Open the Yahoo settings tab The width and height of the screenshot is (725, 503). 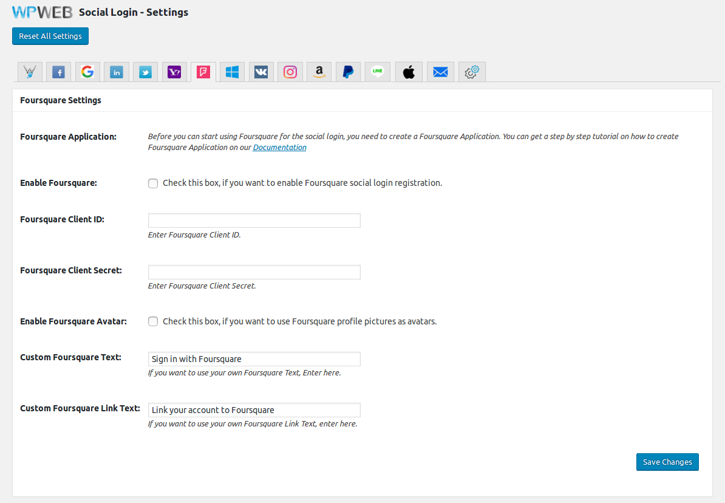click(174, 72)
